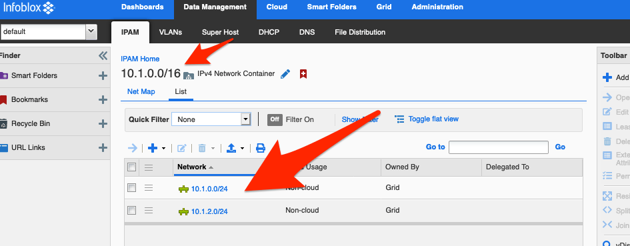Click the Toolbar Resize icon
Screen dimensions: 630x246
tap(607, 196)
